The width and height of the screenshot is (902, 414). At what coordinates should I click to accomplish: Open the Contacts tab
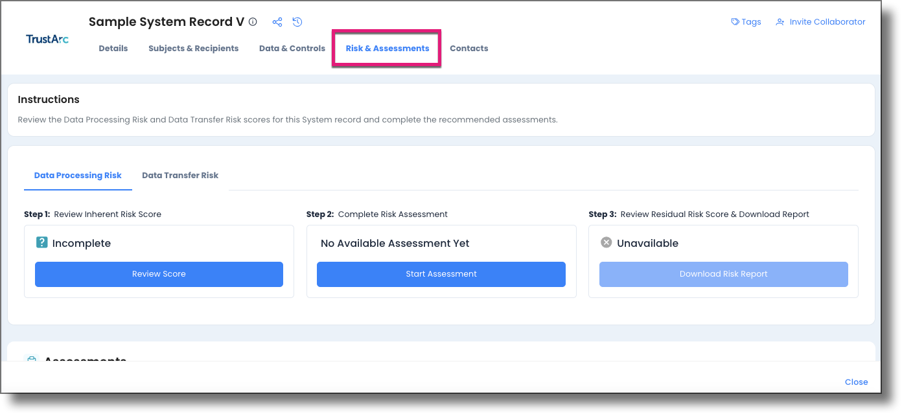coord(469,48)
